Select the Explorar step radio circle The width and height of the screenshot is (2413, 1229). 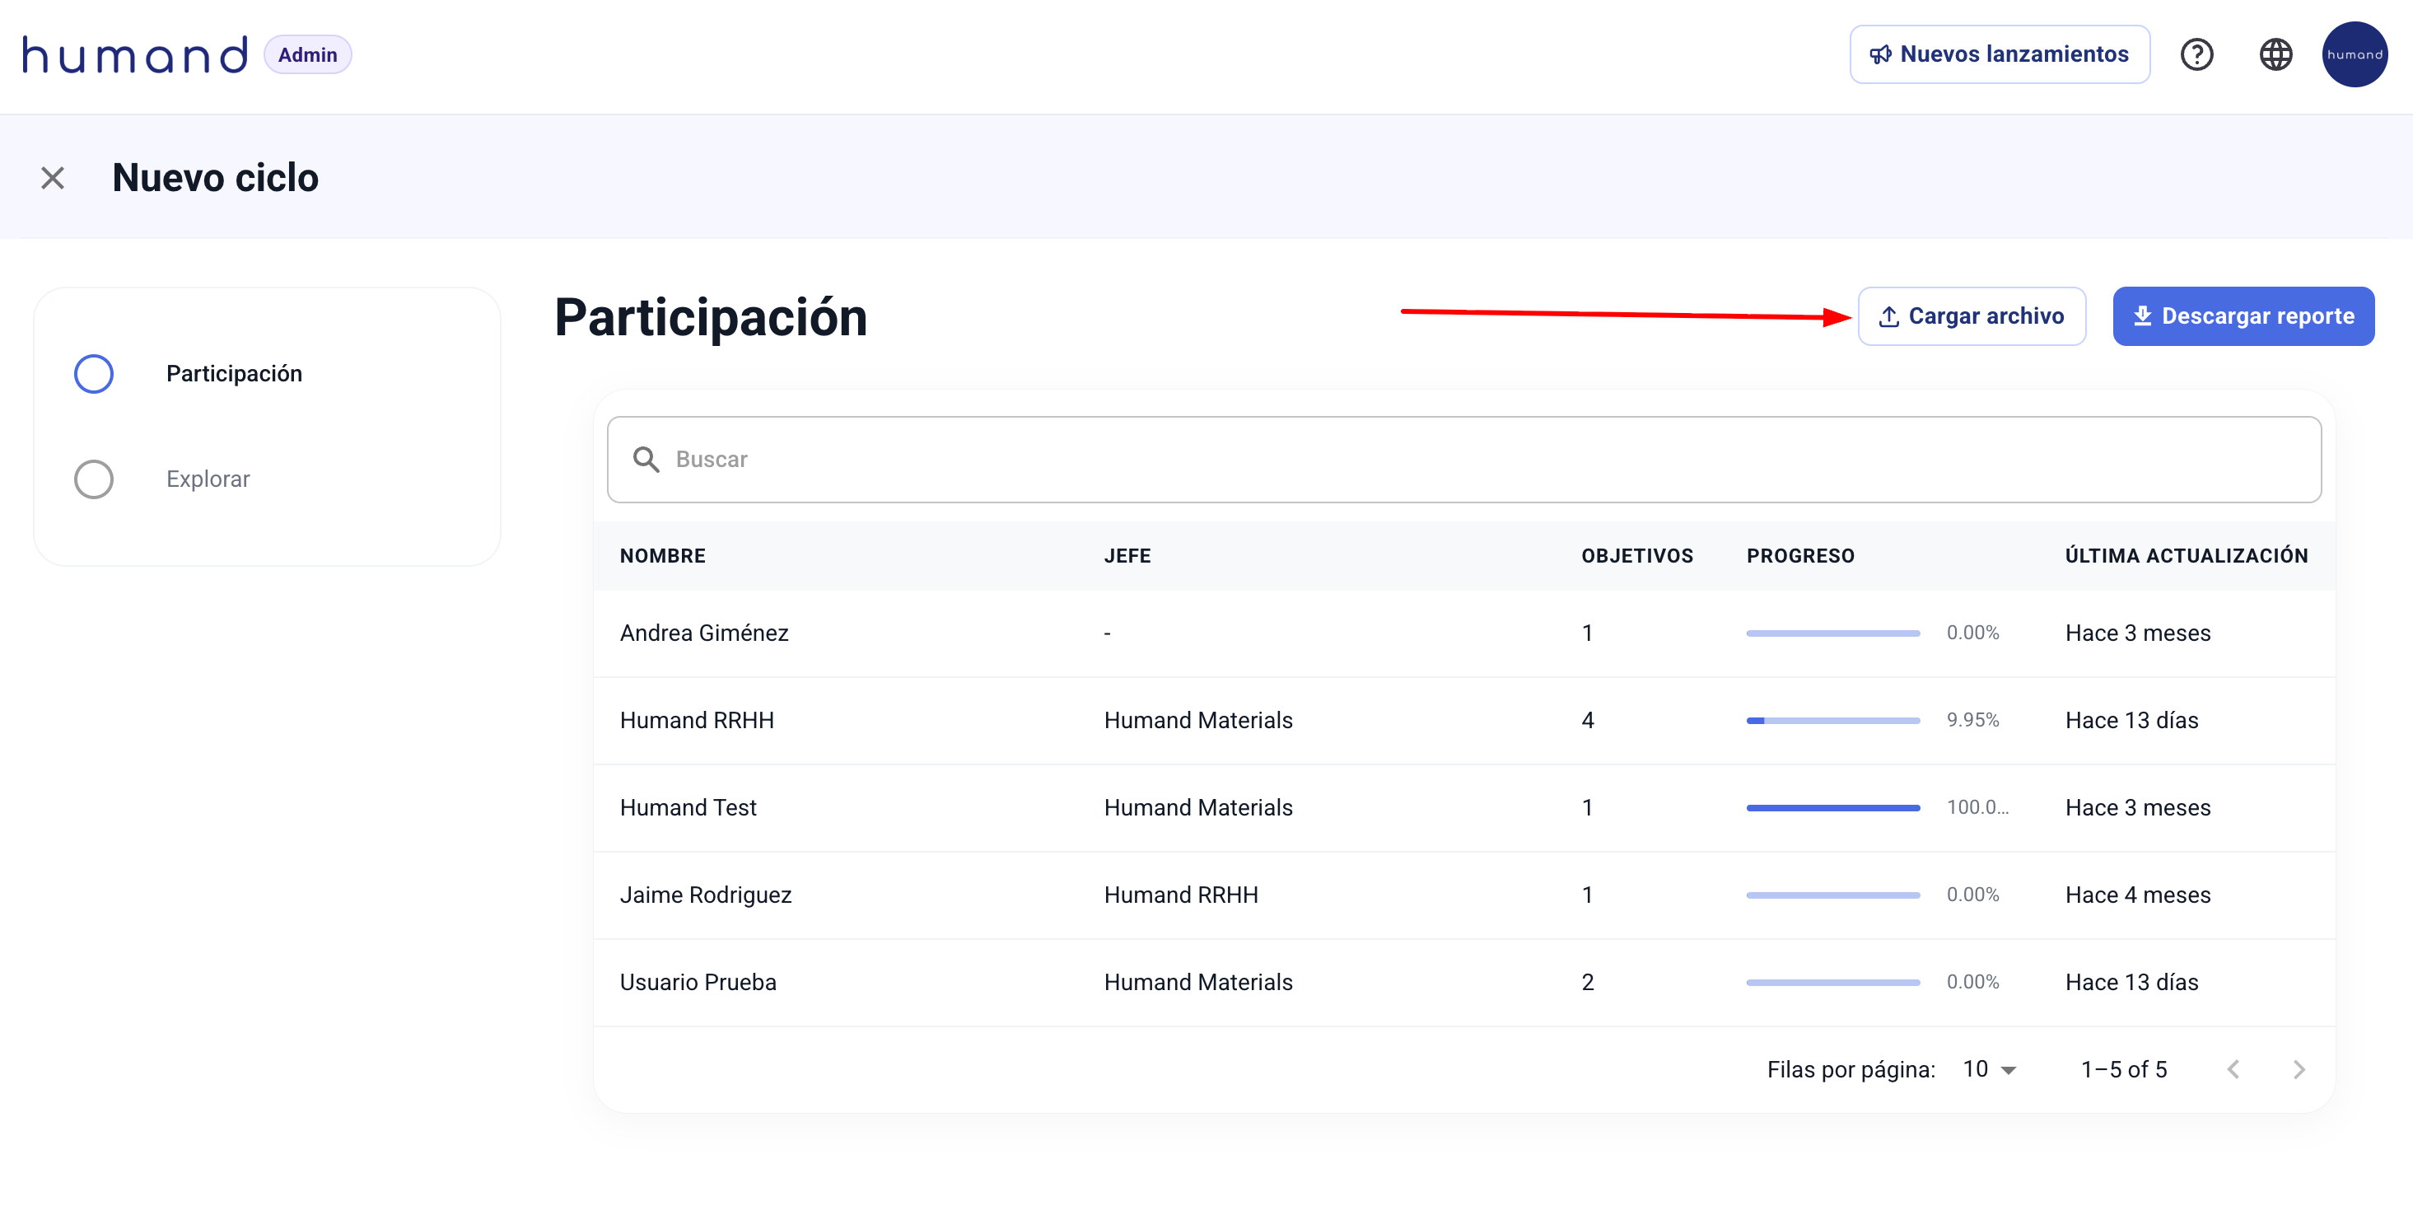(94, 479)
